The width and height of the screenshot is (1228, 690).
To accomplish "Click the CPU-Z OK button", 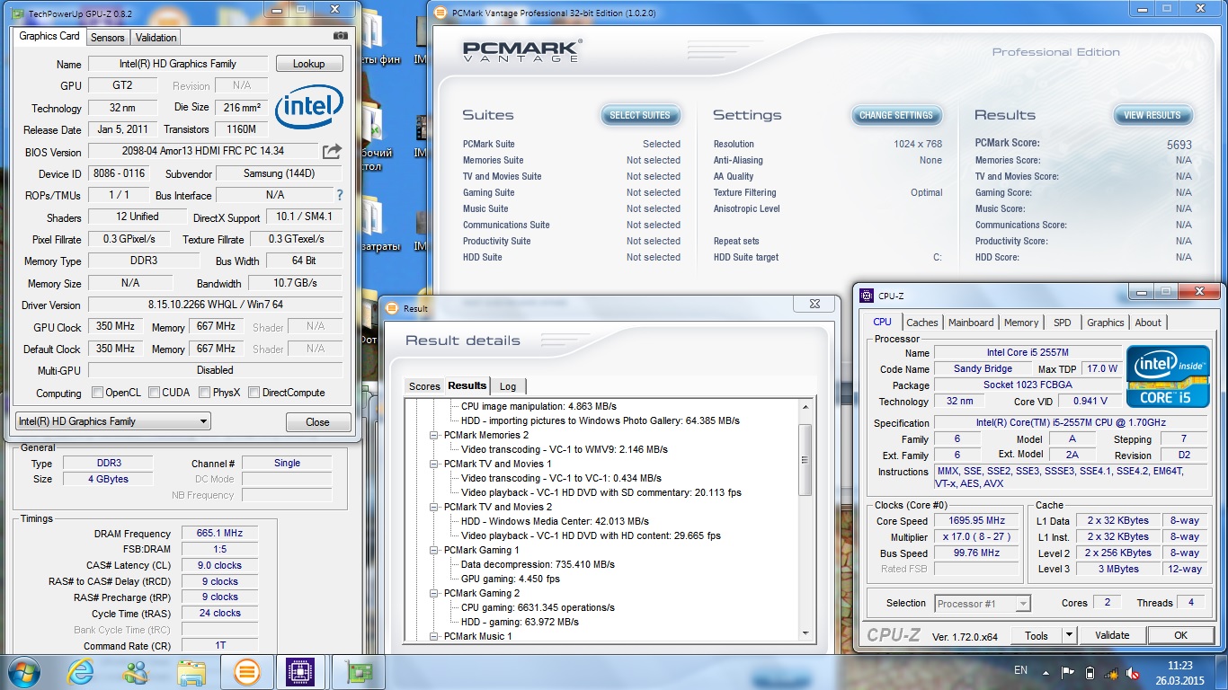I will 1180,635.
